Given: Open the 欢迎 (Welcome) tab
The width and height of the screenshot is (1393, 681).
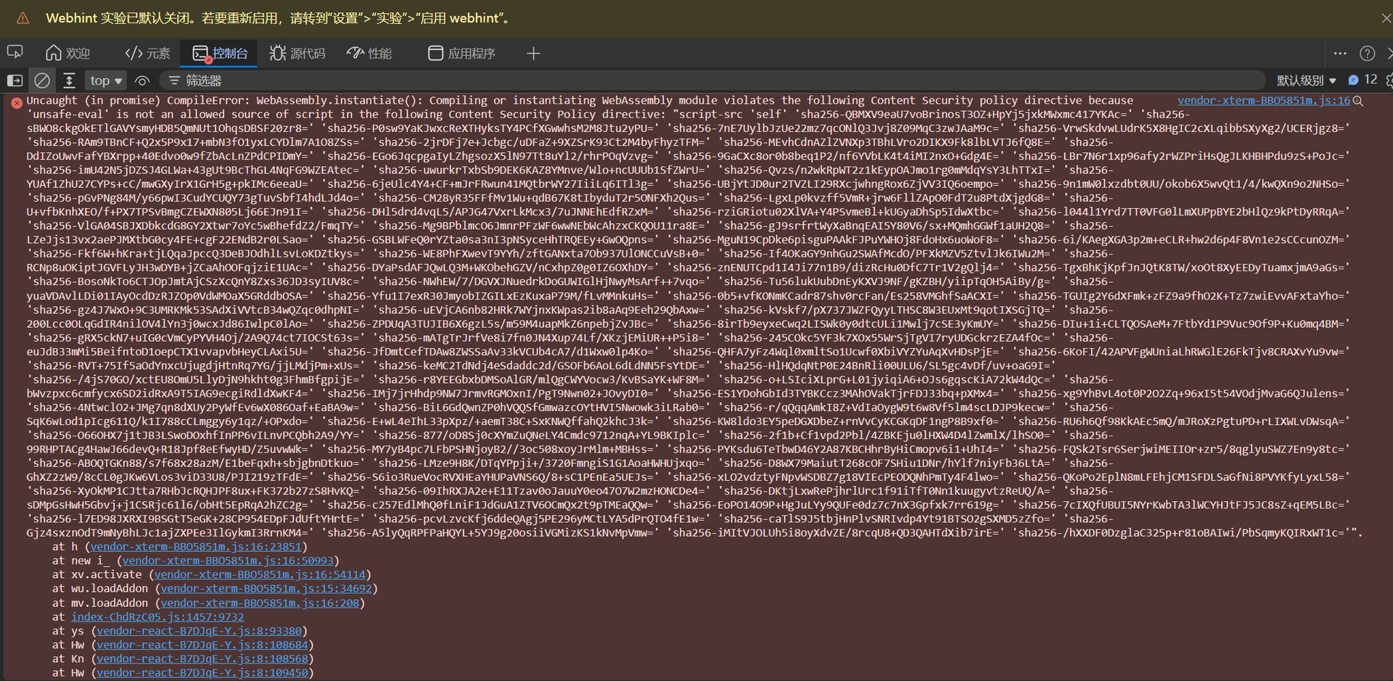Looking at the screenshot, I should (x=67, y=53).
